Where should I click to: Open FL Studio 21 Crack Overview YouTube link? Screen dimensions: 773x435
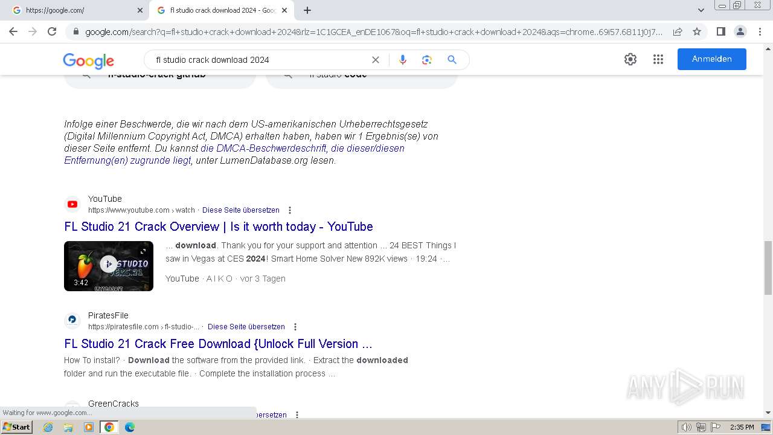tap(219, 227)
